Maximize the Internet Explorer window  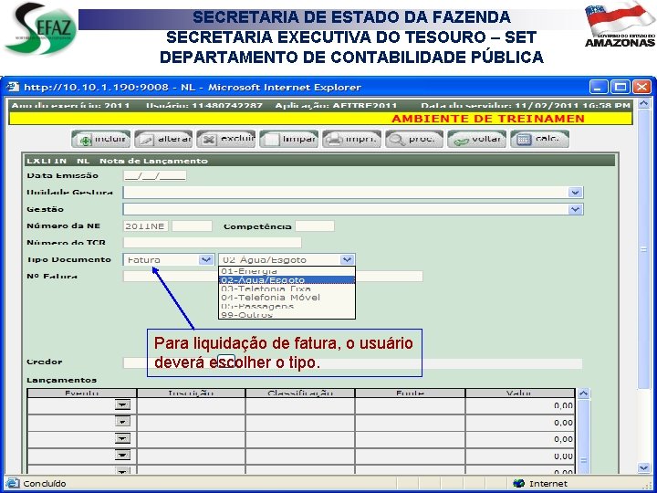620,87
